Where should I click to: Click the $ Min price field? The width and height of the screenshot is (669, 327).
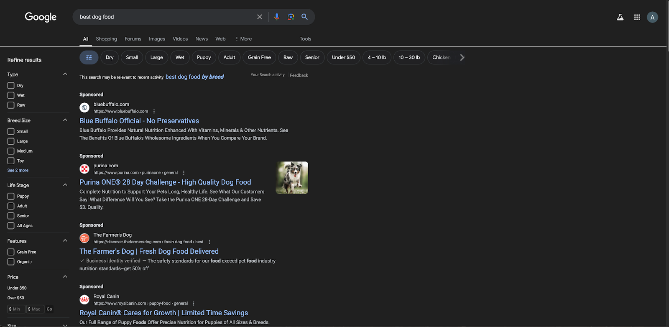[16, 309]
